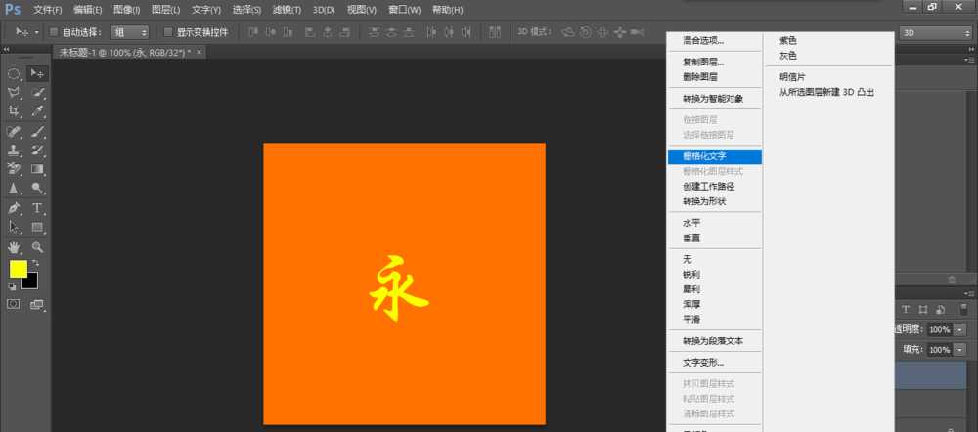The width and height of the screenshot is (978, 432).
Task: Select the Crop tool
Action: point(15,111)
